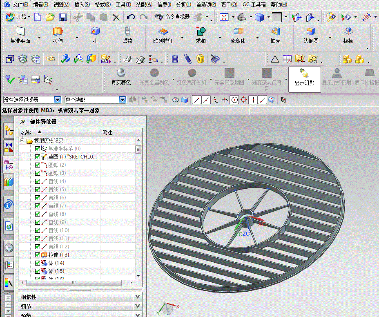The height and width of the screenshot is (317, 379).
Task: Uncheck the 拉伸 (13) checkbox
Action: [x=38, y=255]
